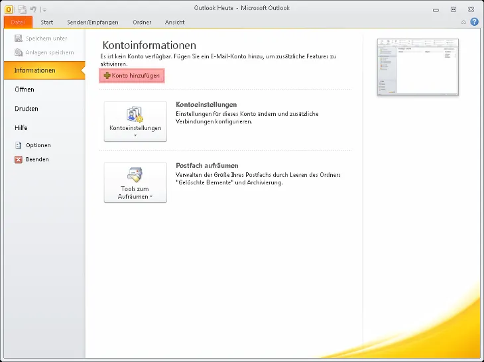This screenshot has height=362, width=484.
Task: Select Drucken in the backstage menu
Action: coord(27,109)
